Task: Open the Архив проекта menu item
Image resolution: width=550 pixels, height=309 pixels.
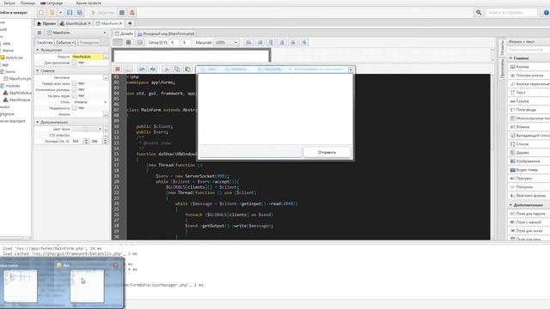Action: pos(89,3)
